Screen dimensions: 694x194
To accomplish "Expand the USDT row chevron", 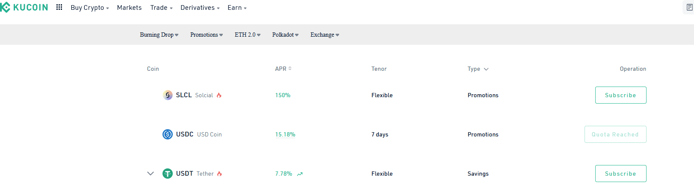I will click(151, 174).
